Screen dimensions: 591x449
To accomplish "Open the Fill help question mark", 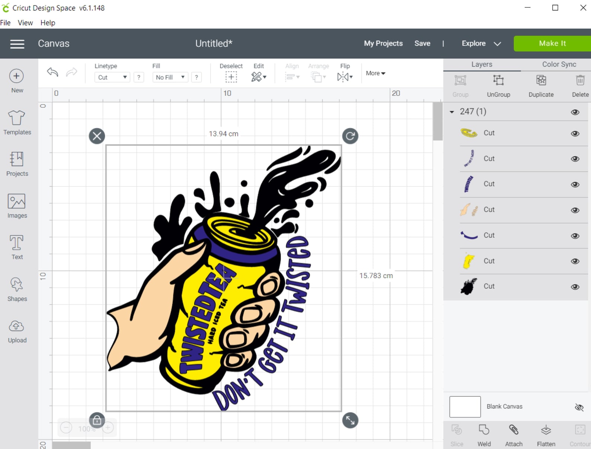I will pyautogui.click(x=197, y=77).
